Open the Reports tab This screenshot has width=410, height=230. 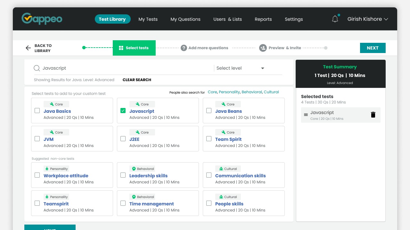point(263,19)
